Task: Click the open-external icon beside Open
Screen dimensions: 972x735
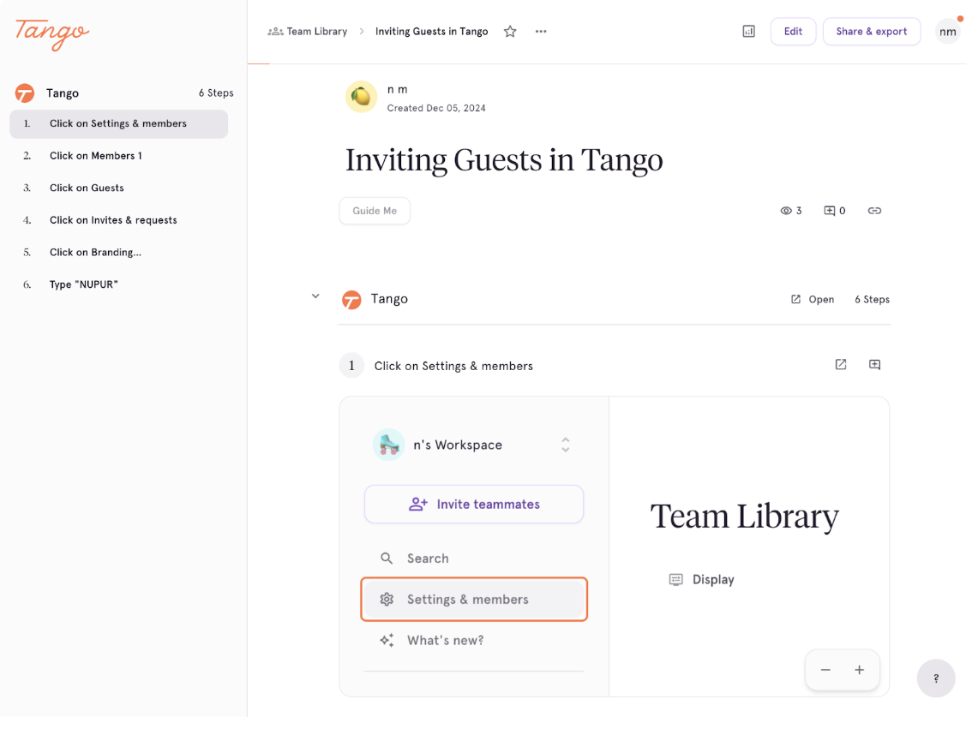Action: click(795, 299)
